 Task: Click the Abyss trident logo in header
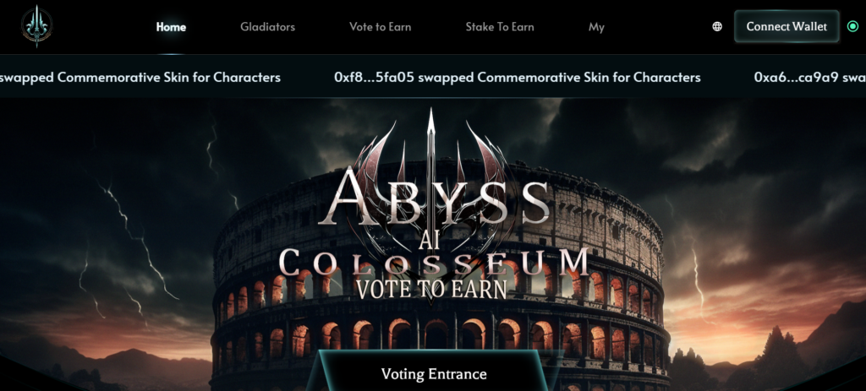[37, 26]
